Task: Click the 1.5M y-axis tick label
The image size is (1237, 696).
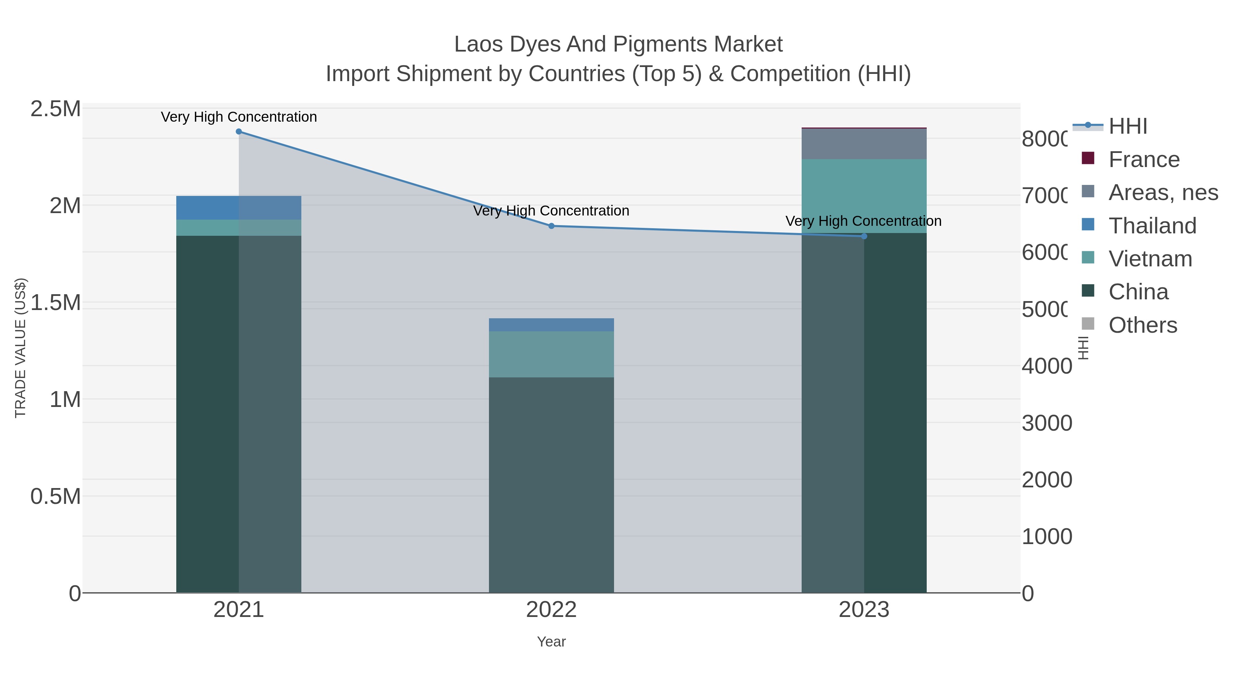Action: (55, 302)
